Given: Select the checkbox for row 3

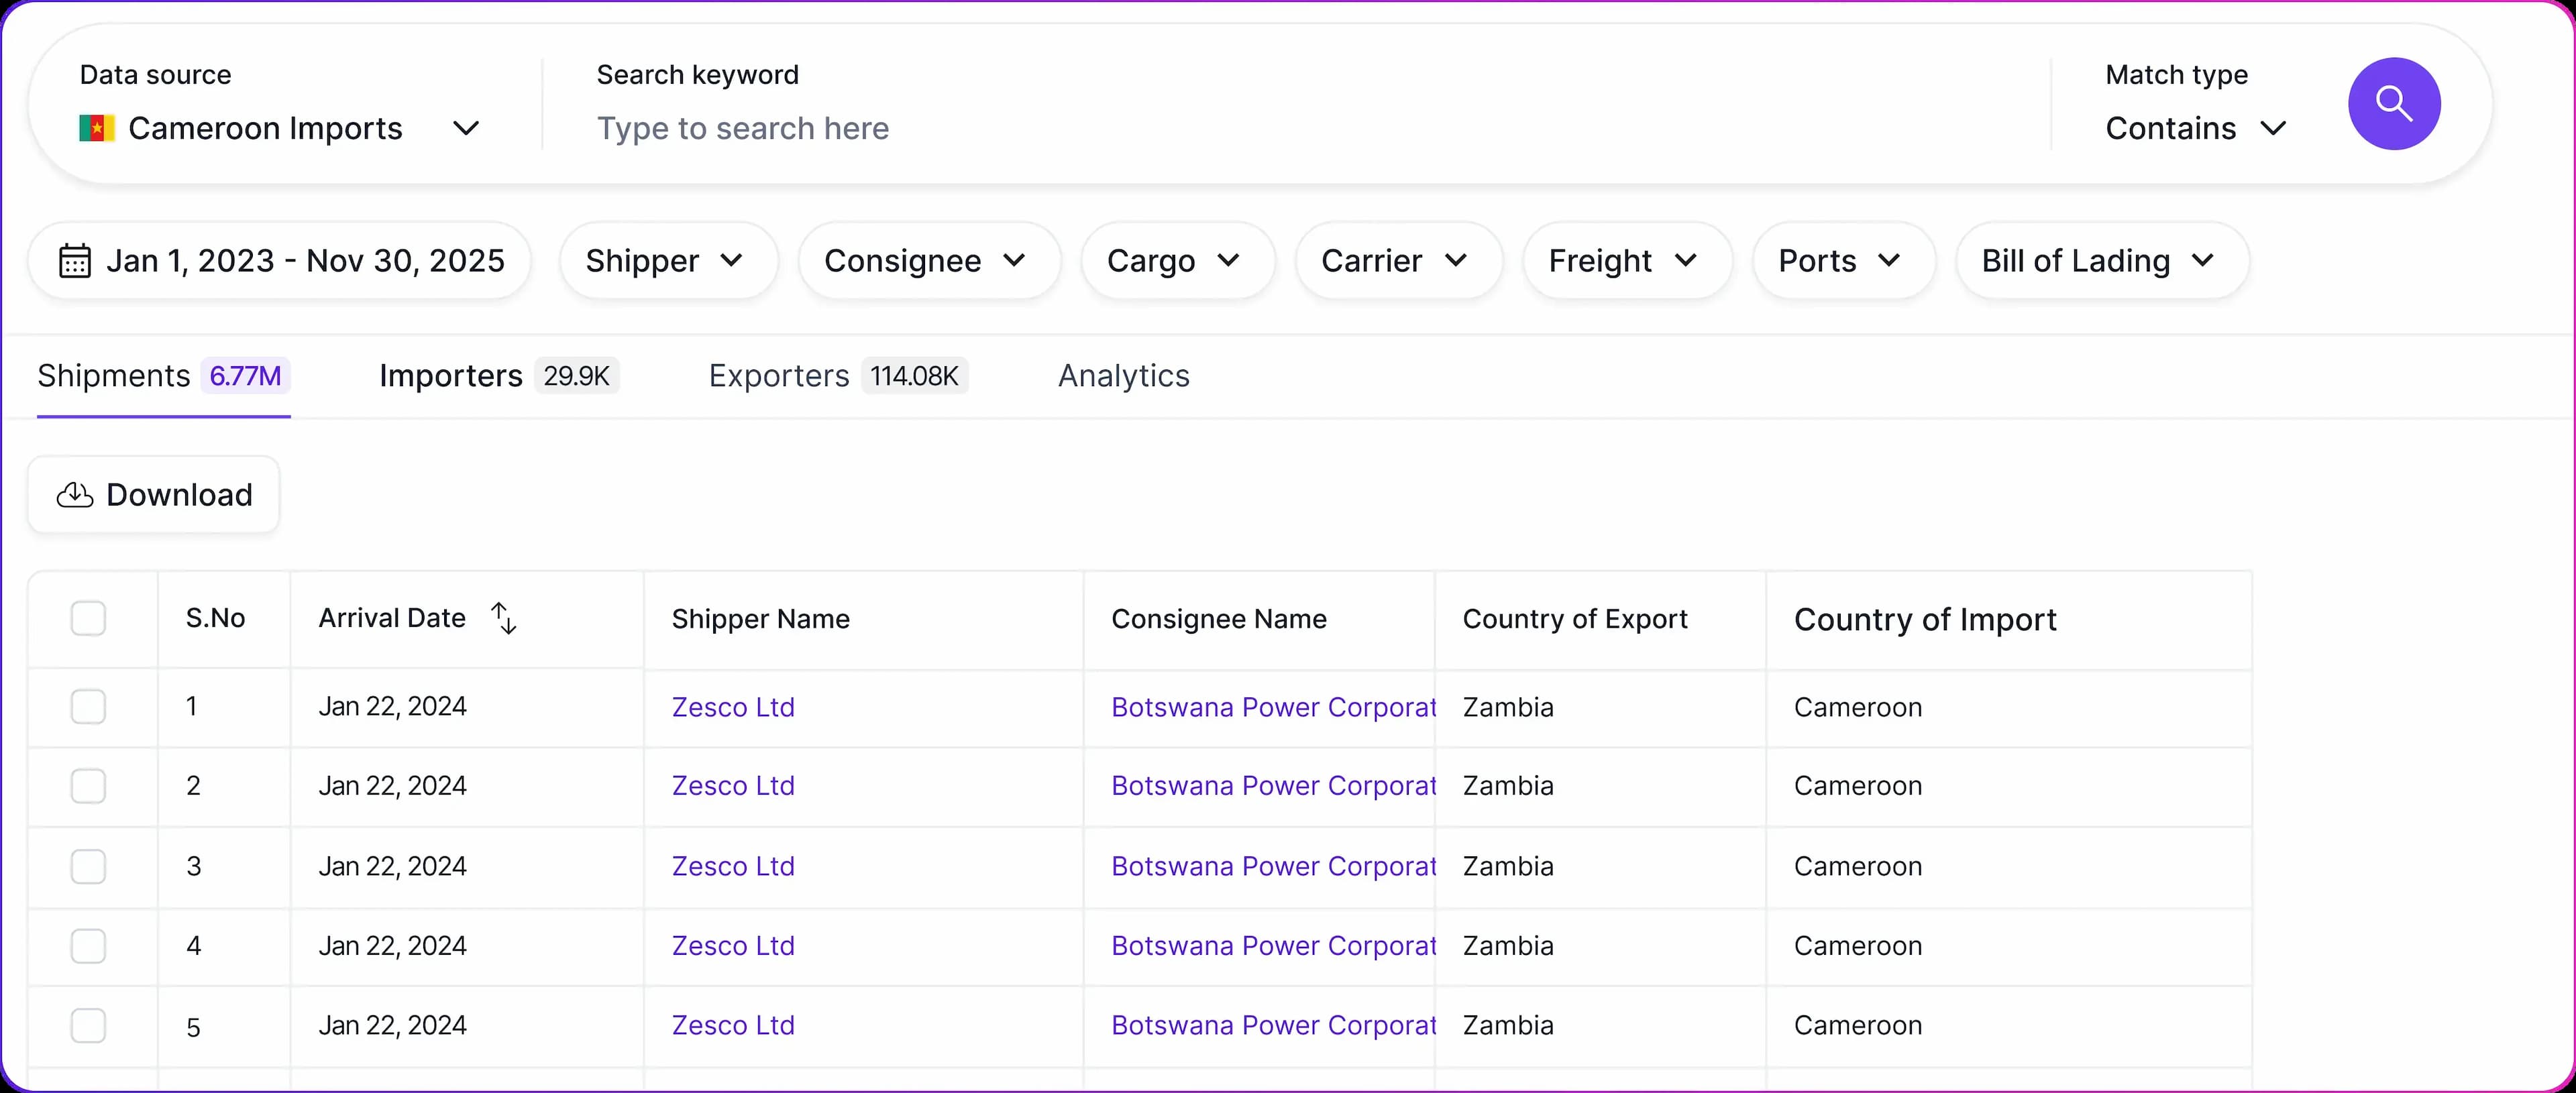Looking at the screenshot, I should (x=88, y=866).
